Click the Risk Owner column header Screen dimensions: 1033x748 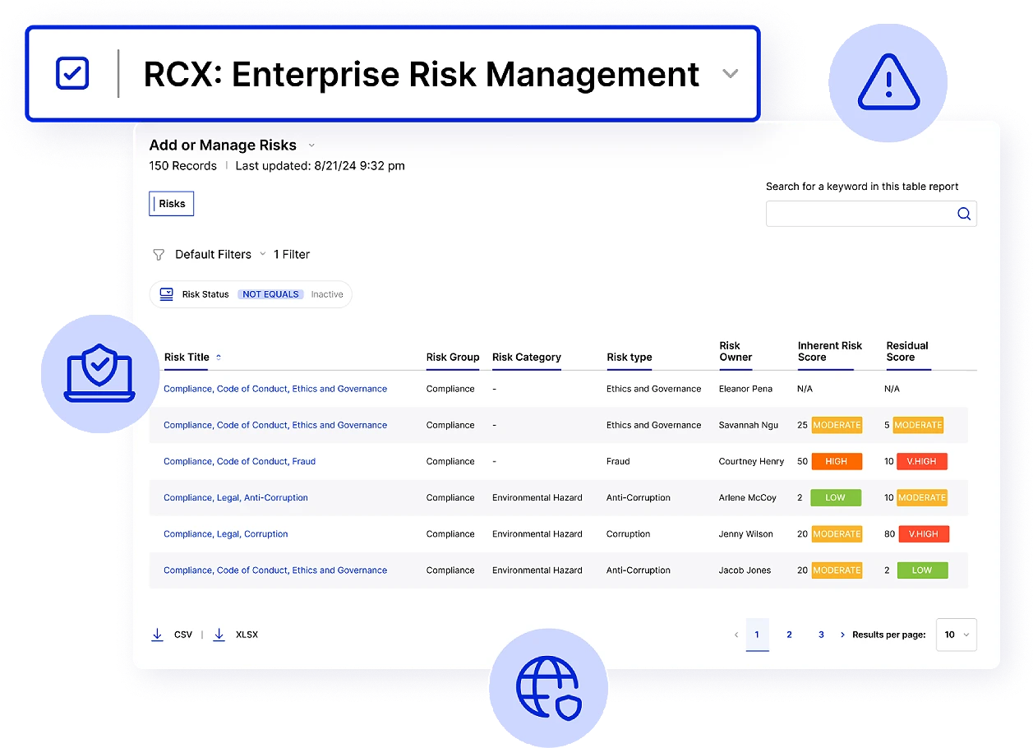click(x=736, y=352)
